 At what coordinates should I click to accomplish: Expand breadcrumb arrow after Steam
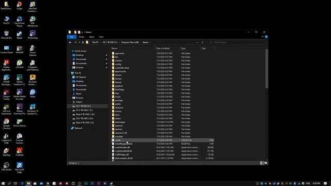coord(151,42)
